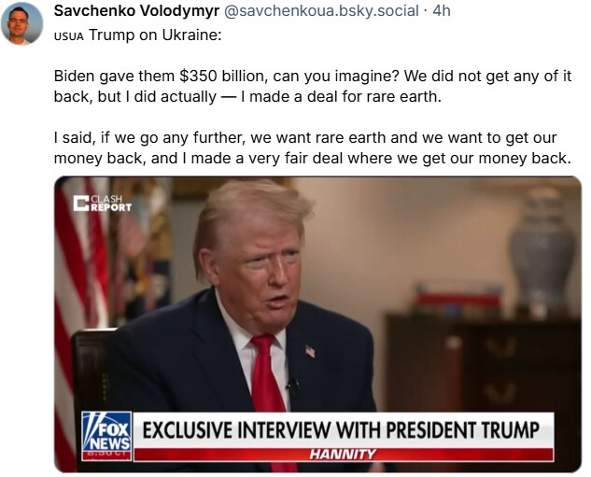Click the 'very fair deal' closing line of text
This screenshot has height=477, width=591.
pyautogui.click(x=313, y=158)
